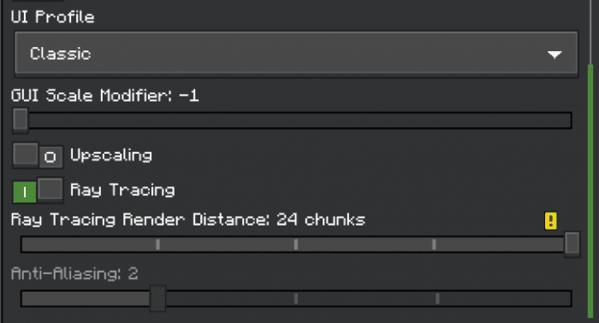Click the Anti-Aliasing slider's rightmost tick
Viewport: 599px width, 323px height.
(437, 298)
